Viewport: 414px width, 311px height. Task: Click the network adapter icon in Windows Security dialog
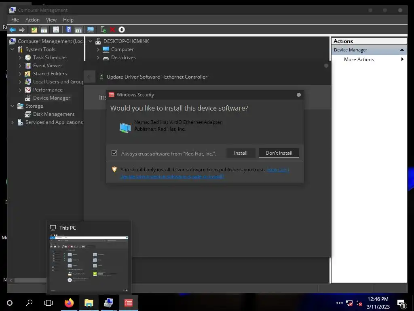point(125,128)
